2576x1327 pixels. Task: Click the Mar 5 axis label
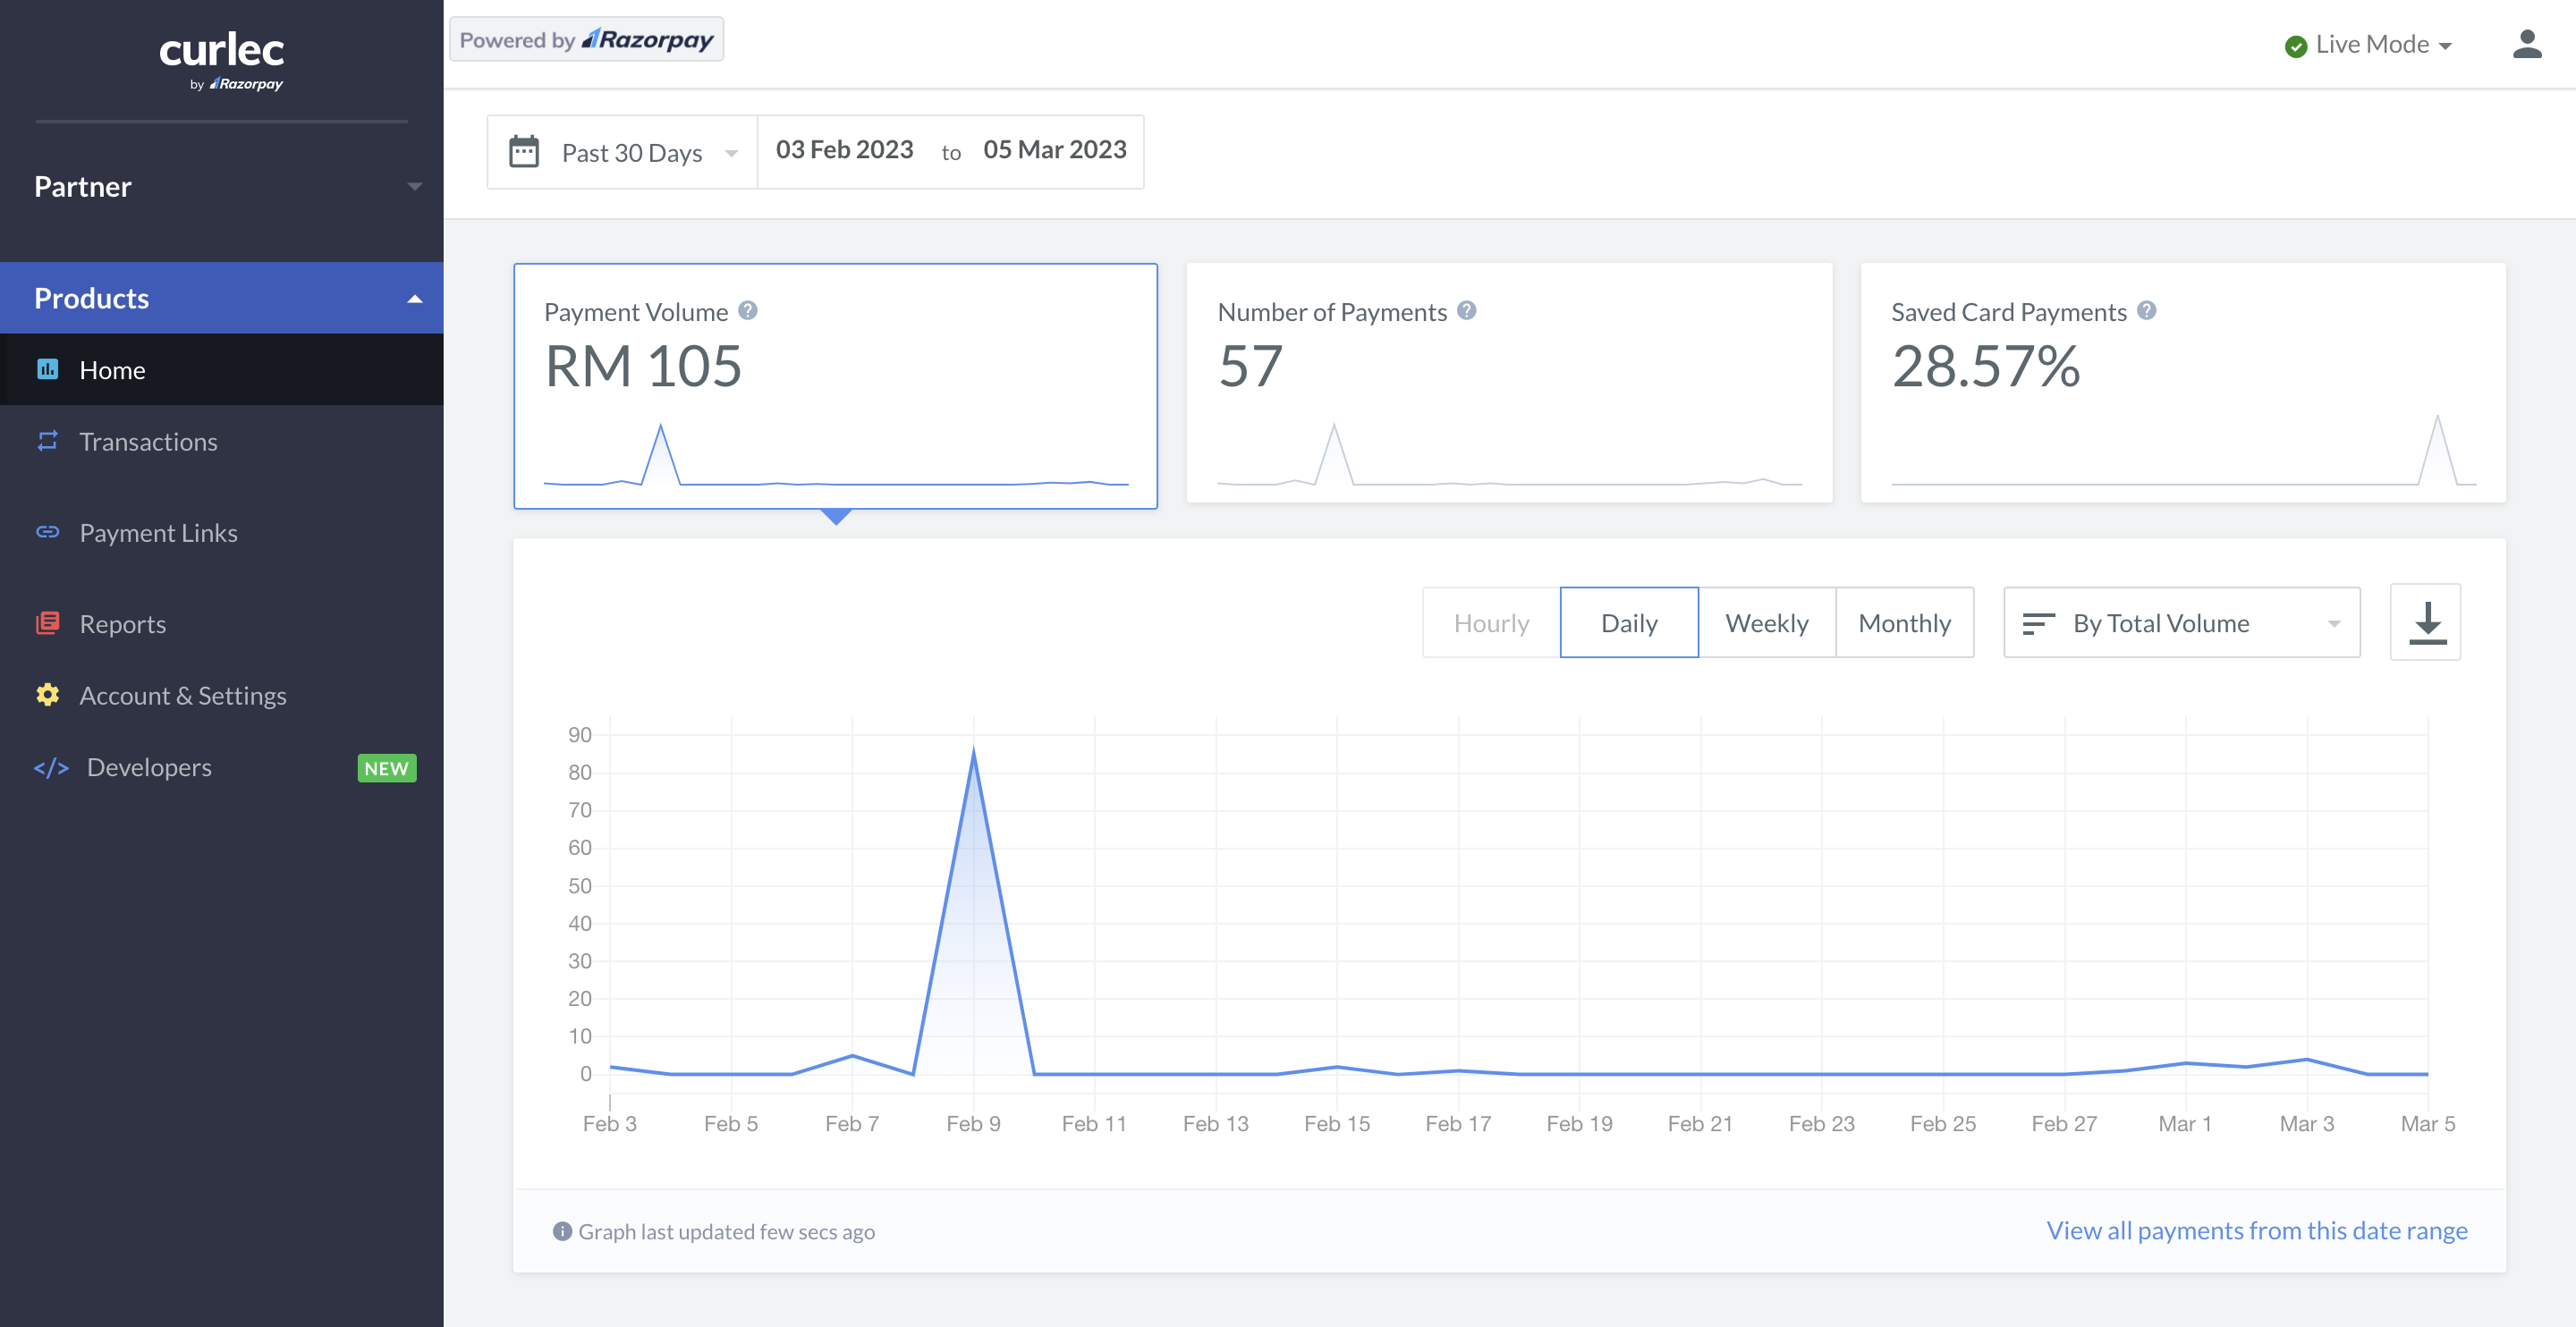pos(2428,1123)
